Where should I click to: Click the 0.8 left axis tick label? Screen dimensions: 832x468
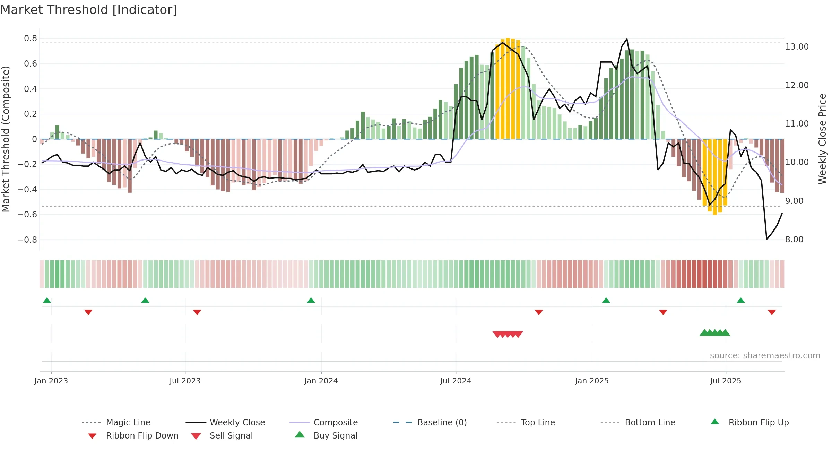pos(31,38)
